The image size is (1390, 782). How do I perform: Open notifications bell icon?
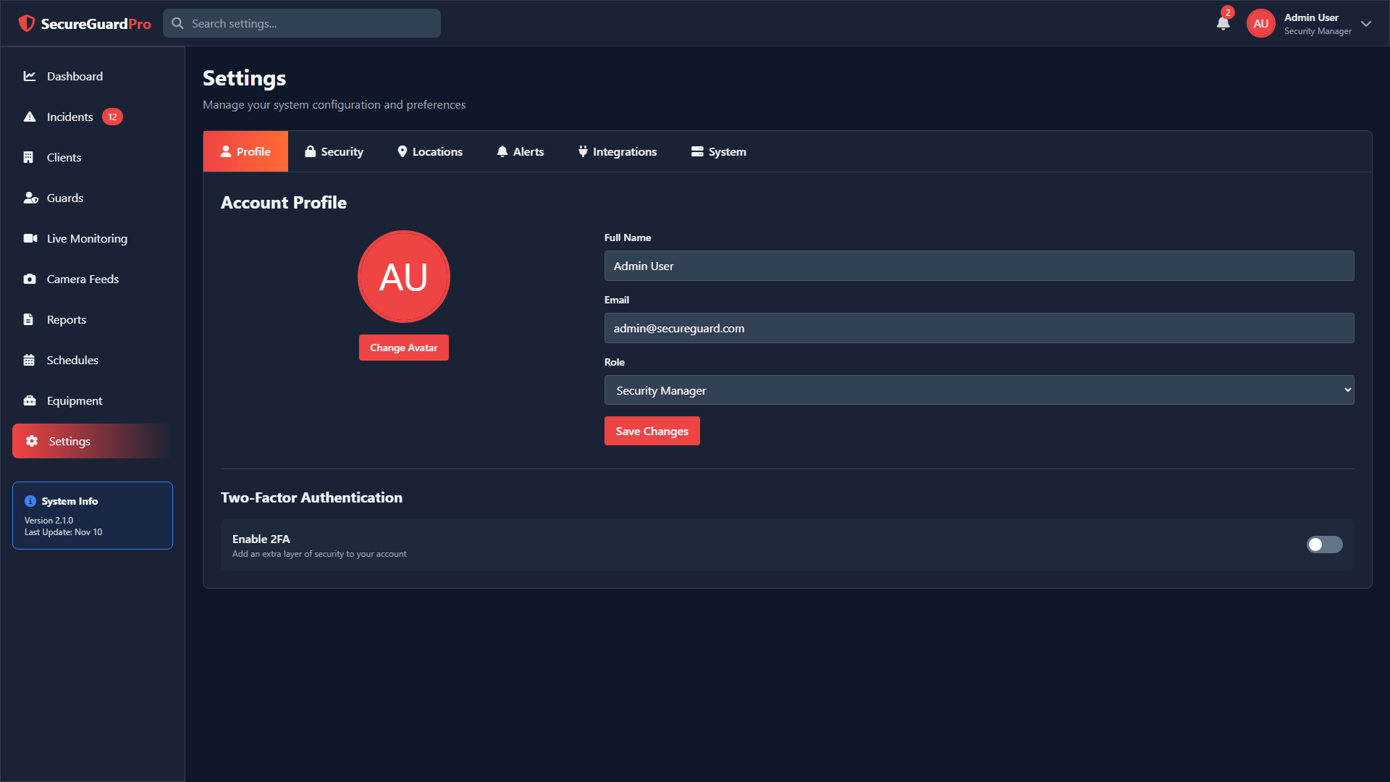pos(1223,23)
